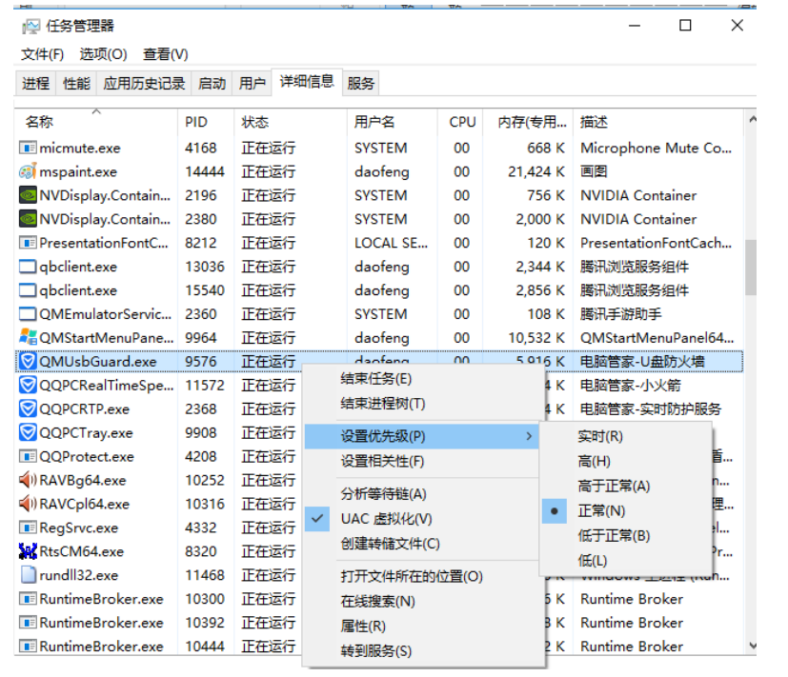This screenshot has height=677, width=788.
Task: Switch to the 性能 tab
Action: 76,83
